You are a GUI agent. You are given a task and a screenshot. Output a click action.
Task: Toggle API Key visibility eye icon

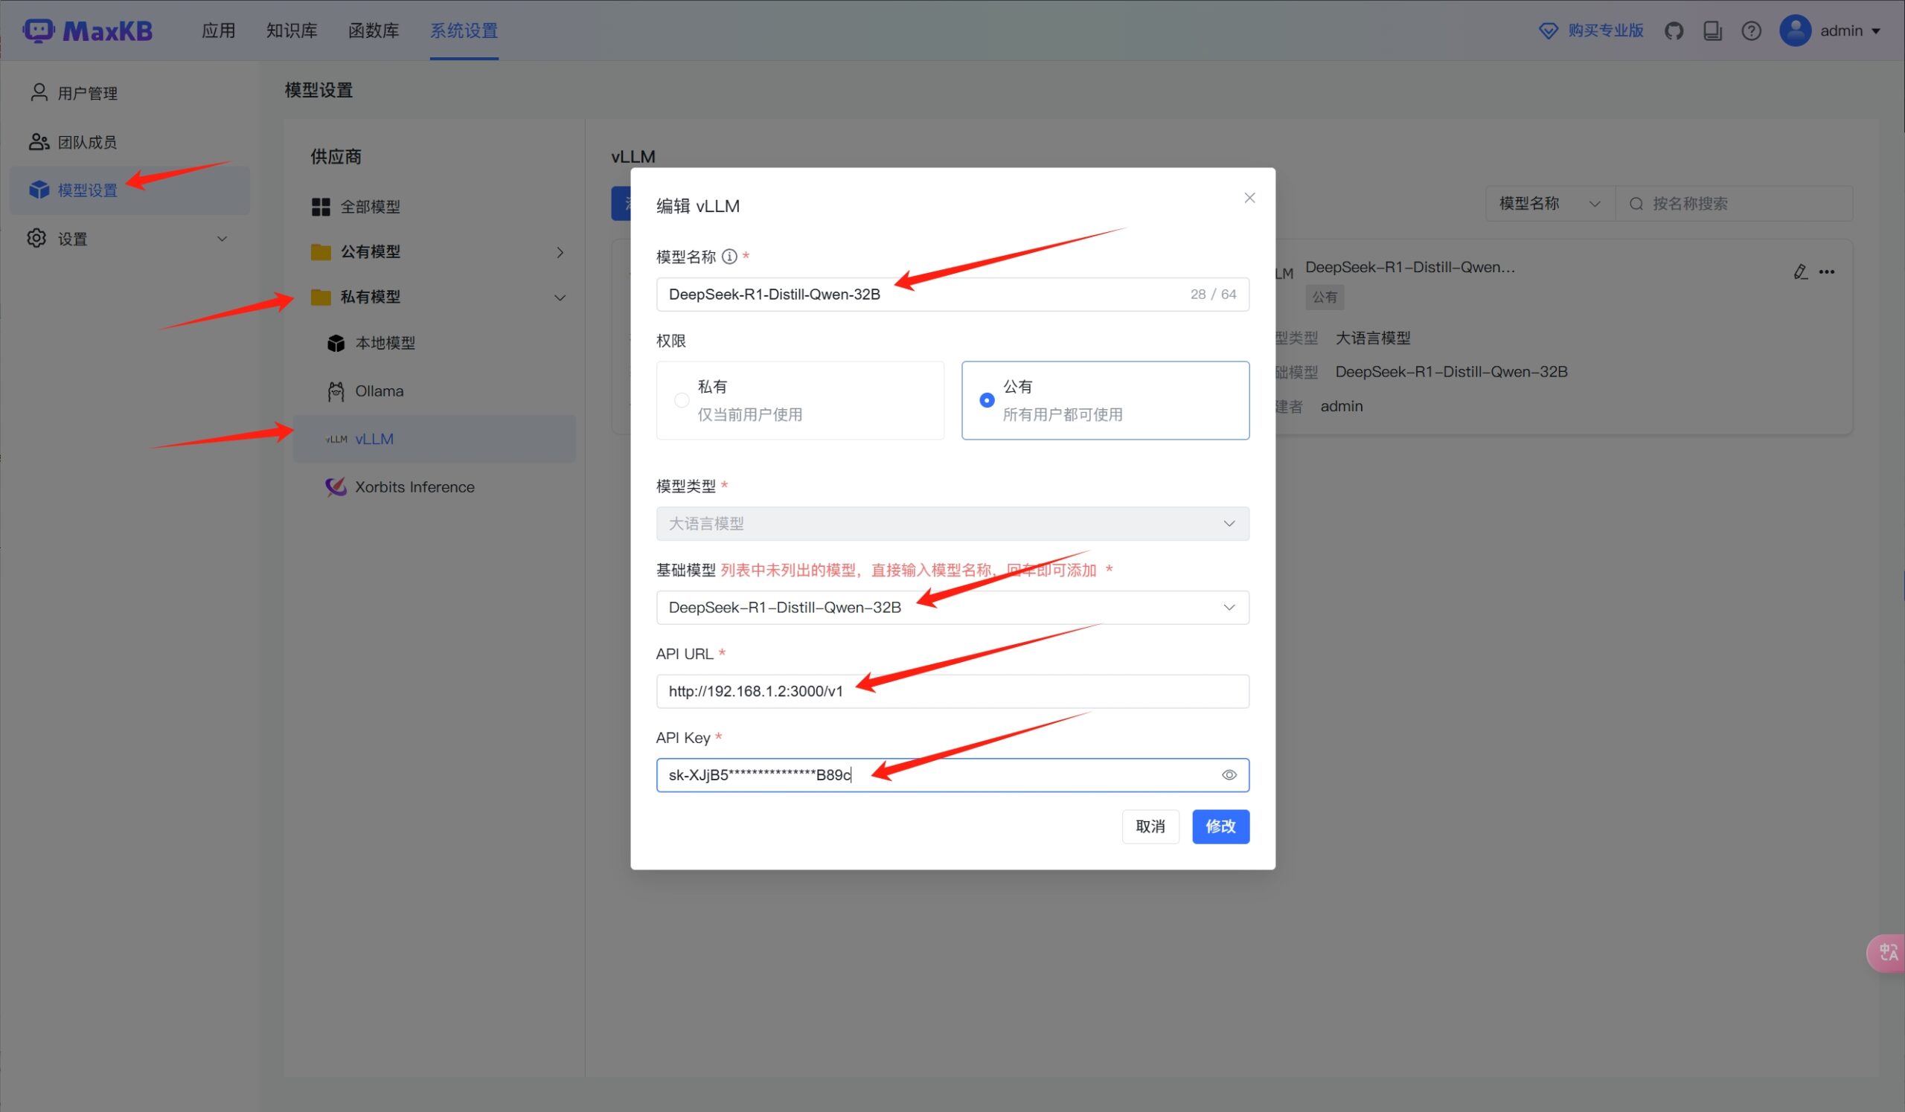click(1229, 775)
